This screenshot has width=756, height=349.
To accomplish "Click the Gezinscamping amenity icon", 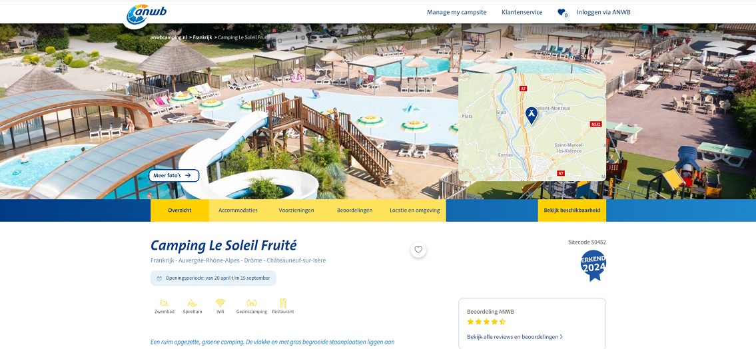I will (x=251, y=303).
